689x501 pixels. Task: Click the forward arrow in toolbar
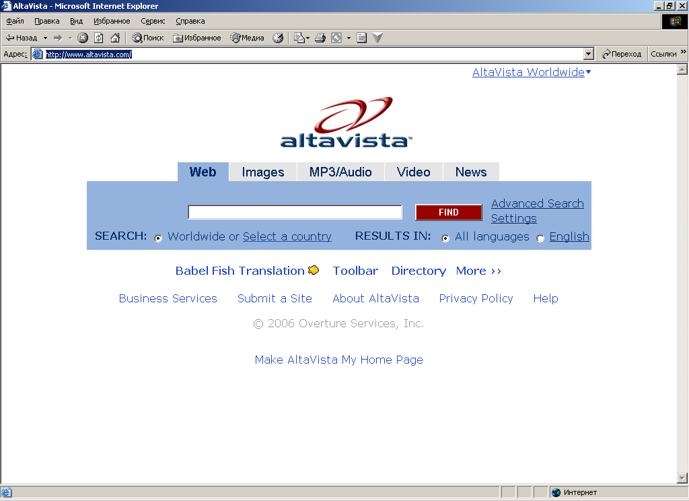click(58, 38)
